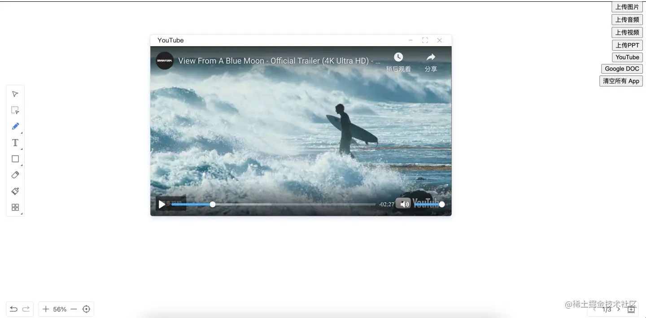Zoom in with the plus icon
This screenshot has width=646, height=318.
[46, 309]
